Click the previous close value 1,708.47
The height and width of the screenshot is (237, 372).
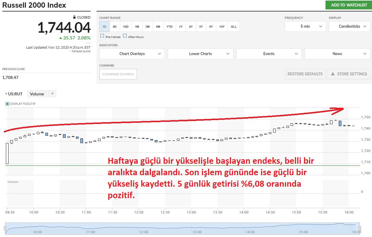10,78
